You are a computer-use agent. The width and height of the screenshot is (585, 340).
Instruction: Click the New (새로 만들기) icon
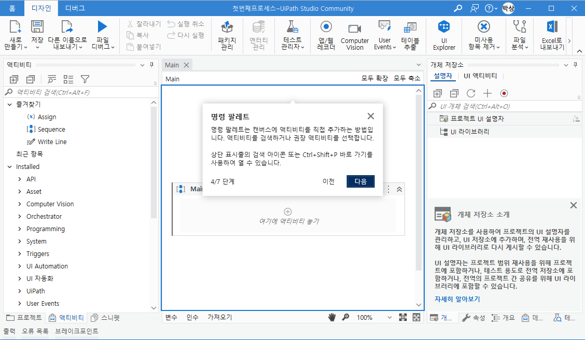point(15,27)
